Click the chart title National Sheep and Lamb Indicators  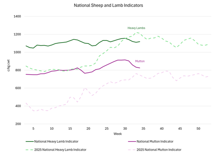point(108,6)
